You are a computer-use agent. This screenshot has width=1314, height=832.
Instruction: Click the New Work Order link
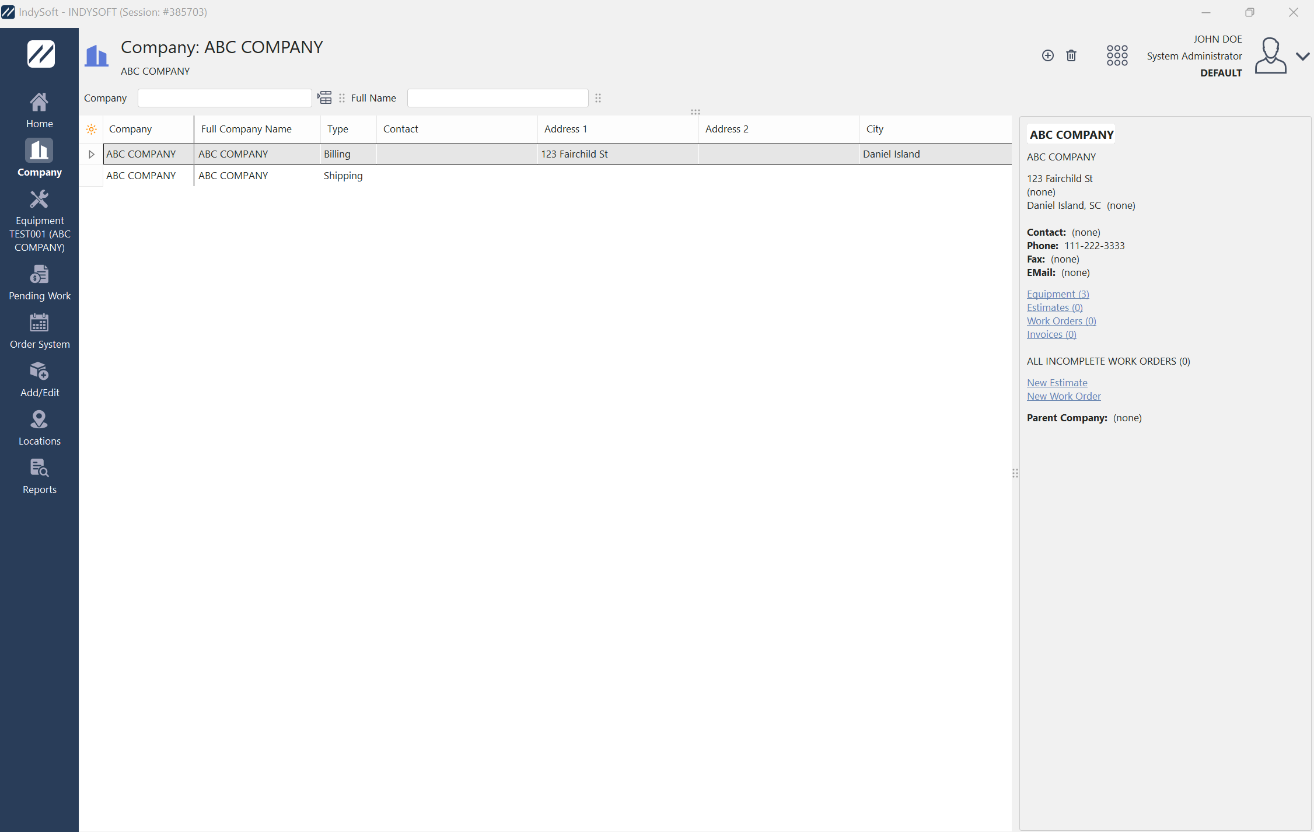pyautogui.click(x=1064, y=396)
